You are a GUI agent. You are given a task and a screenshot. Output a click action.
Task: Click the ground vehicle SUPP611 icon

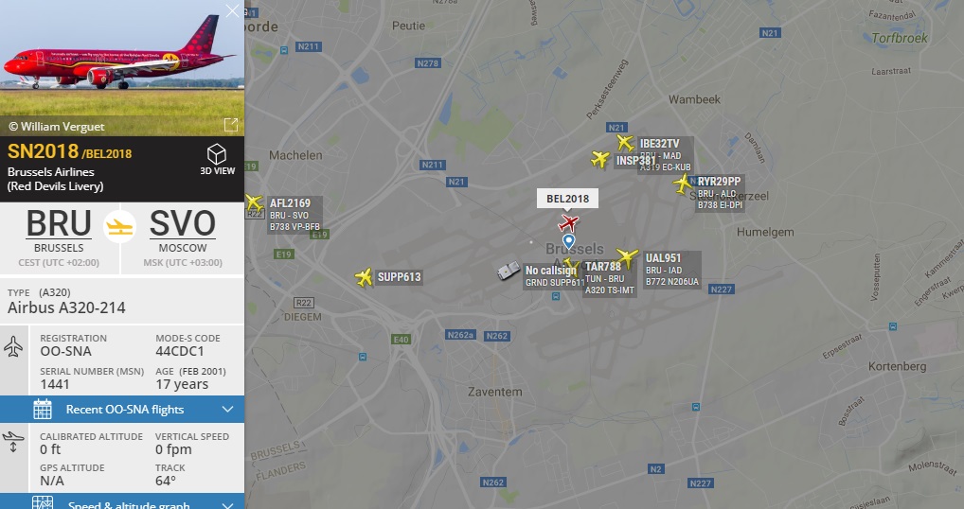(509, 271)
